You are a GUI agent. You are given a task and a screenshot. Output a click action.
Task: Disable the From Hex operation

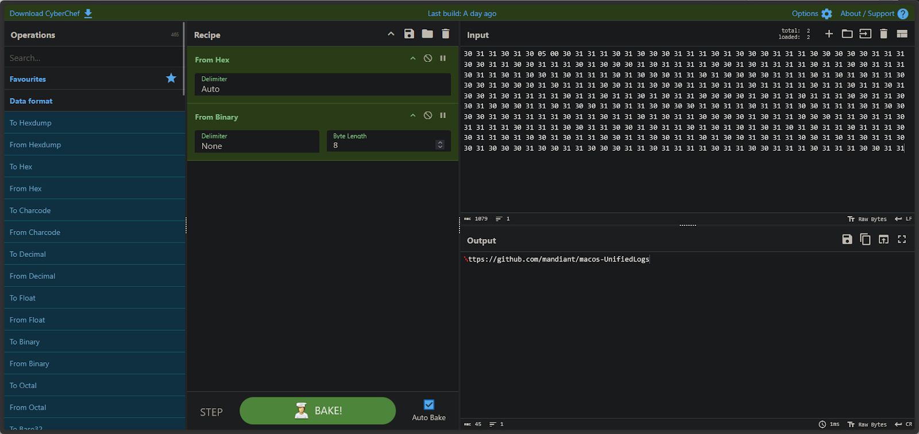point(428,58)
